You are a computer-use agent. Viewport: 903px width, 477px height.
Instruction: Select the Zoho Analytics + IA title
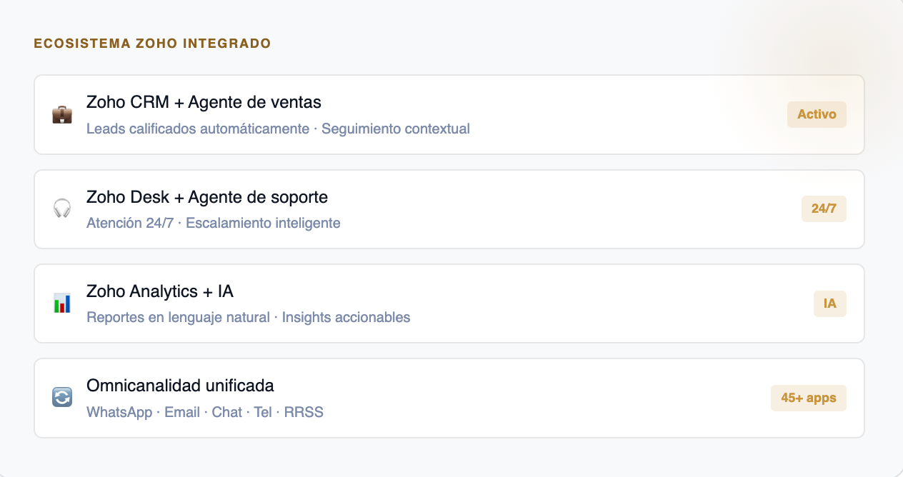tap(160, 291)
